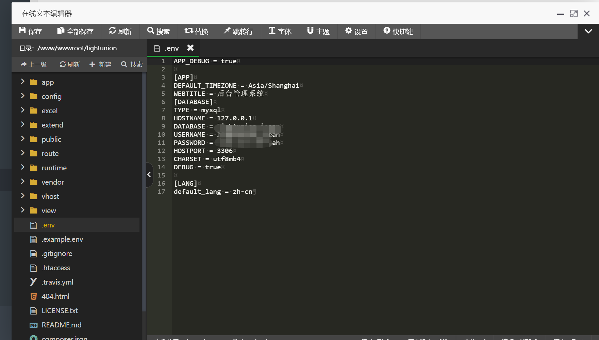
Task: Go up one level (上一级)
Action: click(34, 64)
